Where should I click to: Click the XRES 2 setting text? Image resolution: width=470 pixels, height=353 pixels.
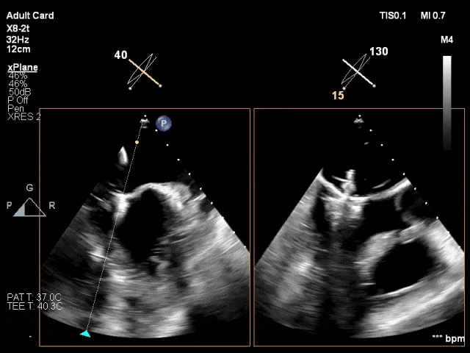24,116
